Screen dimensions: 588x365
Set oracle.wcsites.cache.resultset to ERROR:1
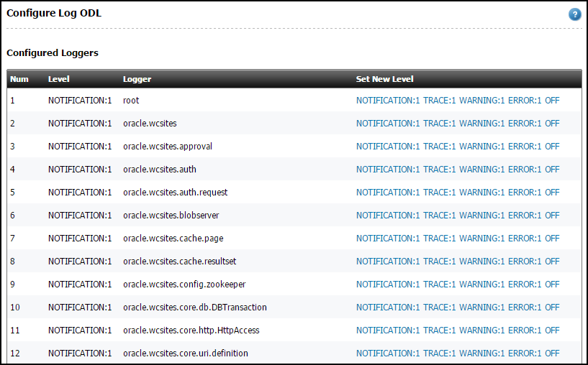pyautogui.click(x=525, y=261)
